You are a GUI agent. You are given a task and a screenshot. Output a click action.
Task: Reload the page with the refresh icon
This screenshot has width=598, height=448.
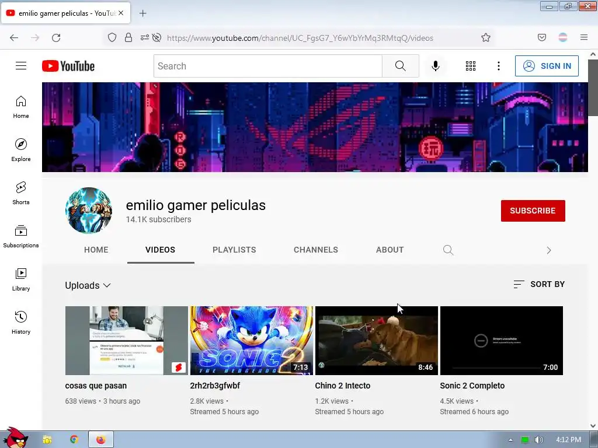[56, 38]
